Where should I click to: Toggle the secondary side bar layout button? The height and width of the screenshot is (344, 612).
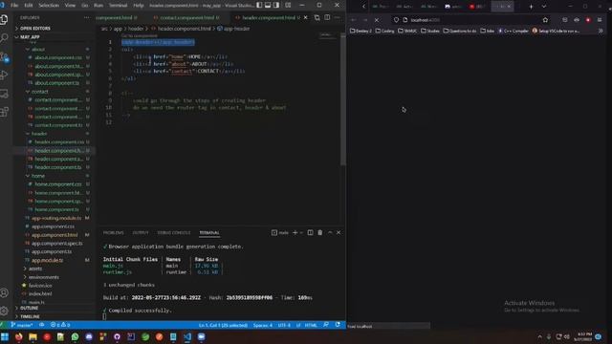(276, 5)
